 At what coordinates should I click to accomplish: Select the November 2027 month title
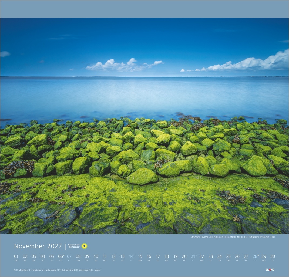click(38, 246)
